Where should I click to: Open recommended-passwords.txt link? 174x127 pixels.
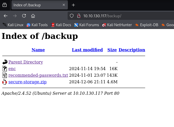click(x=38, y=75)
